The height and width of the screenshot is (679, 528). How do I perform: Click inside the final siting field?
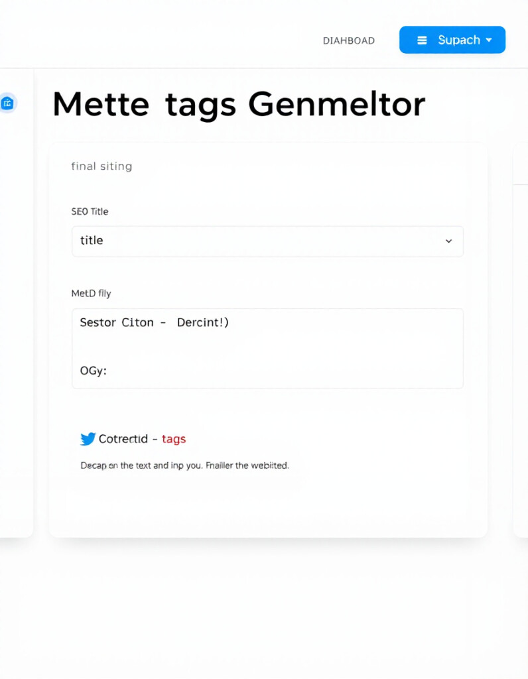[101, 166]
